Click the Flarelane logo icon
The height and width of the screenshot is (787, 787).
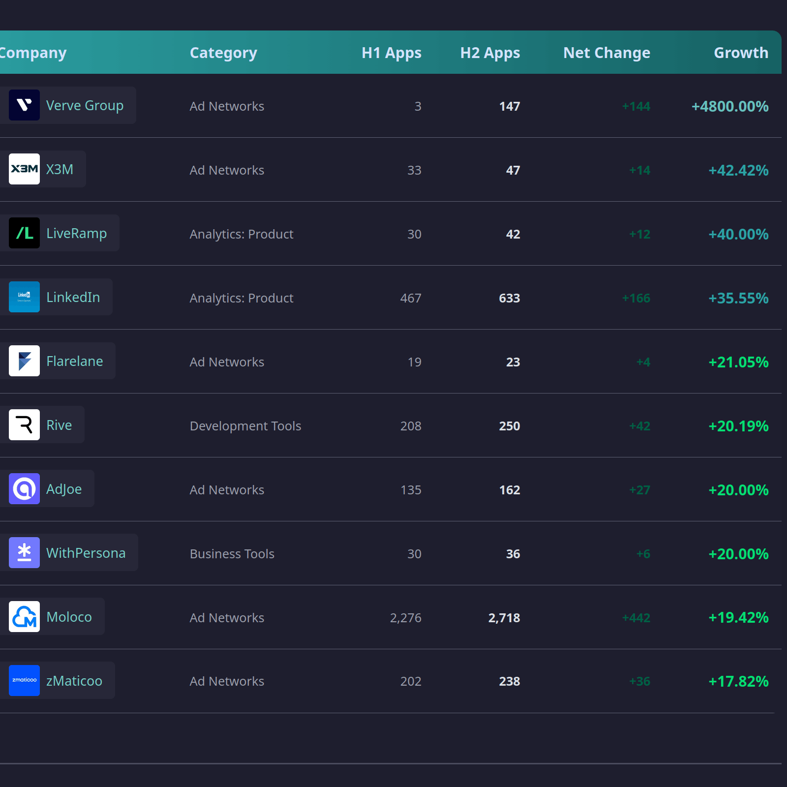click(x=24, y=361)
